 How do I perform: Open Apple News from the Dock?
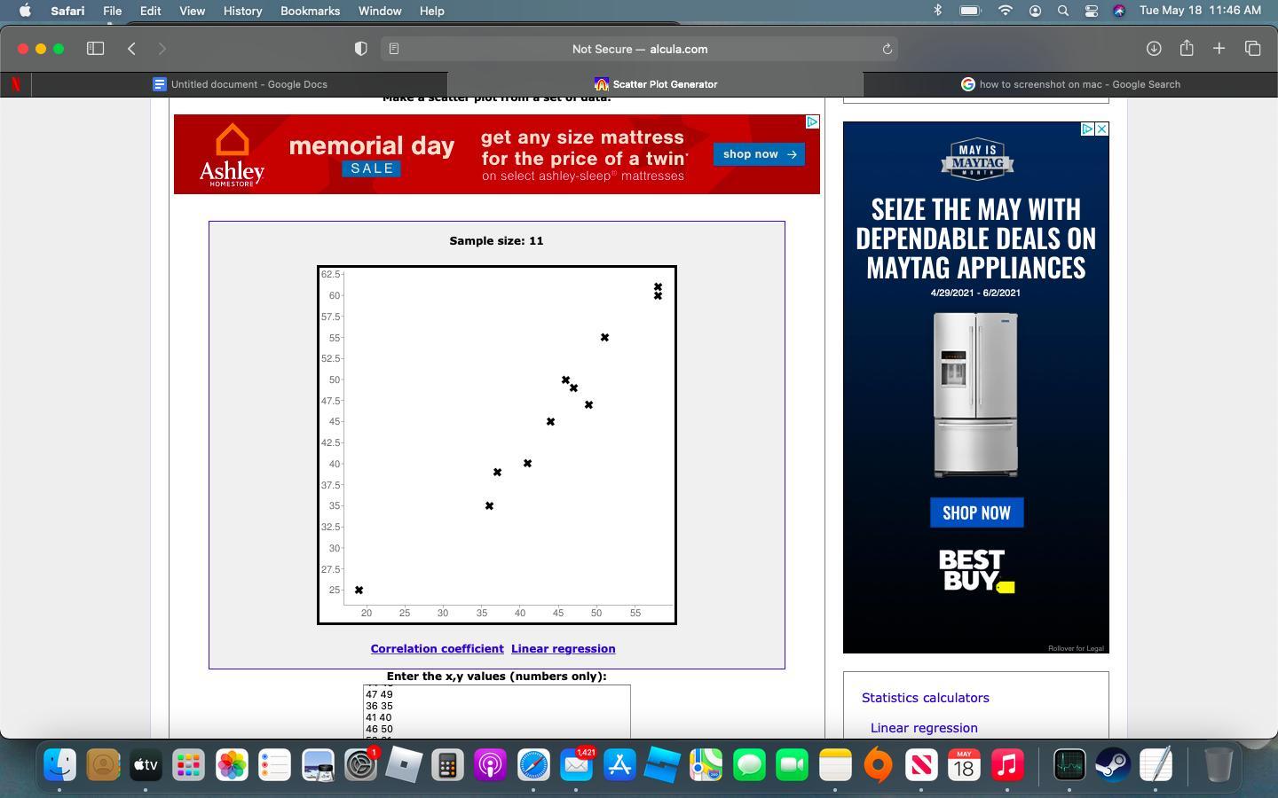(x=921, y=764)
